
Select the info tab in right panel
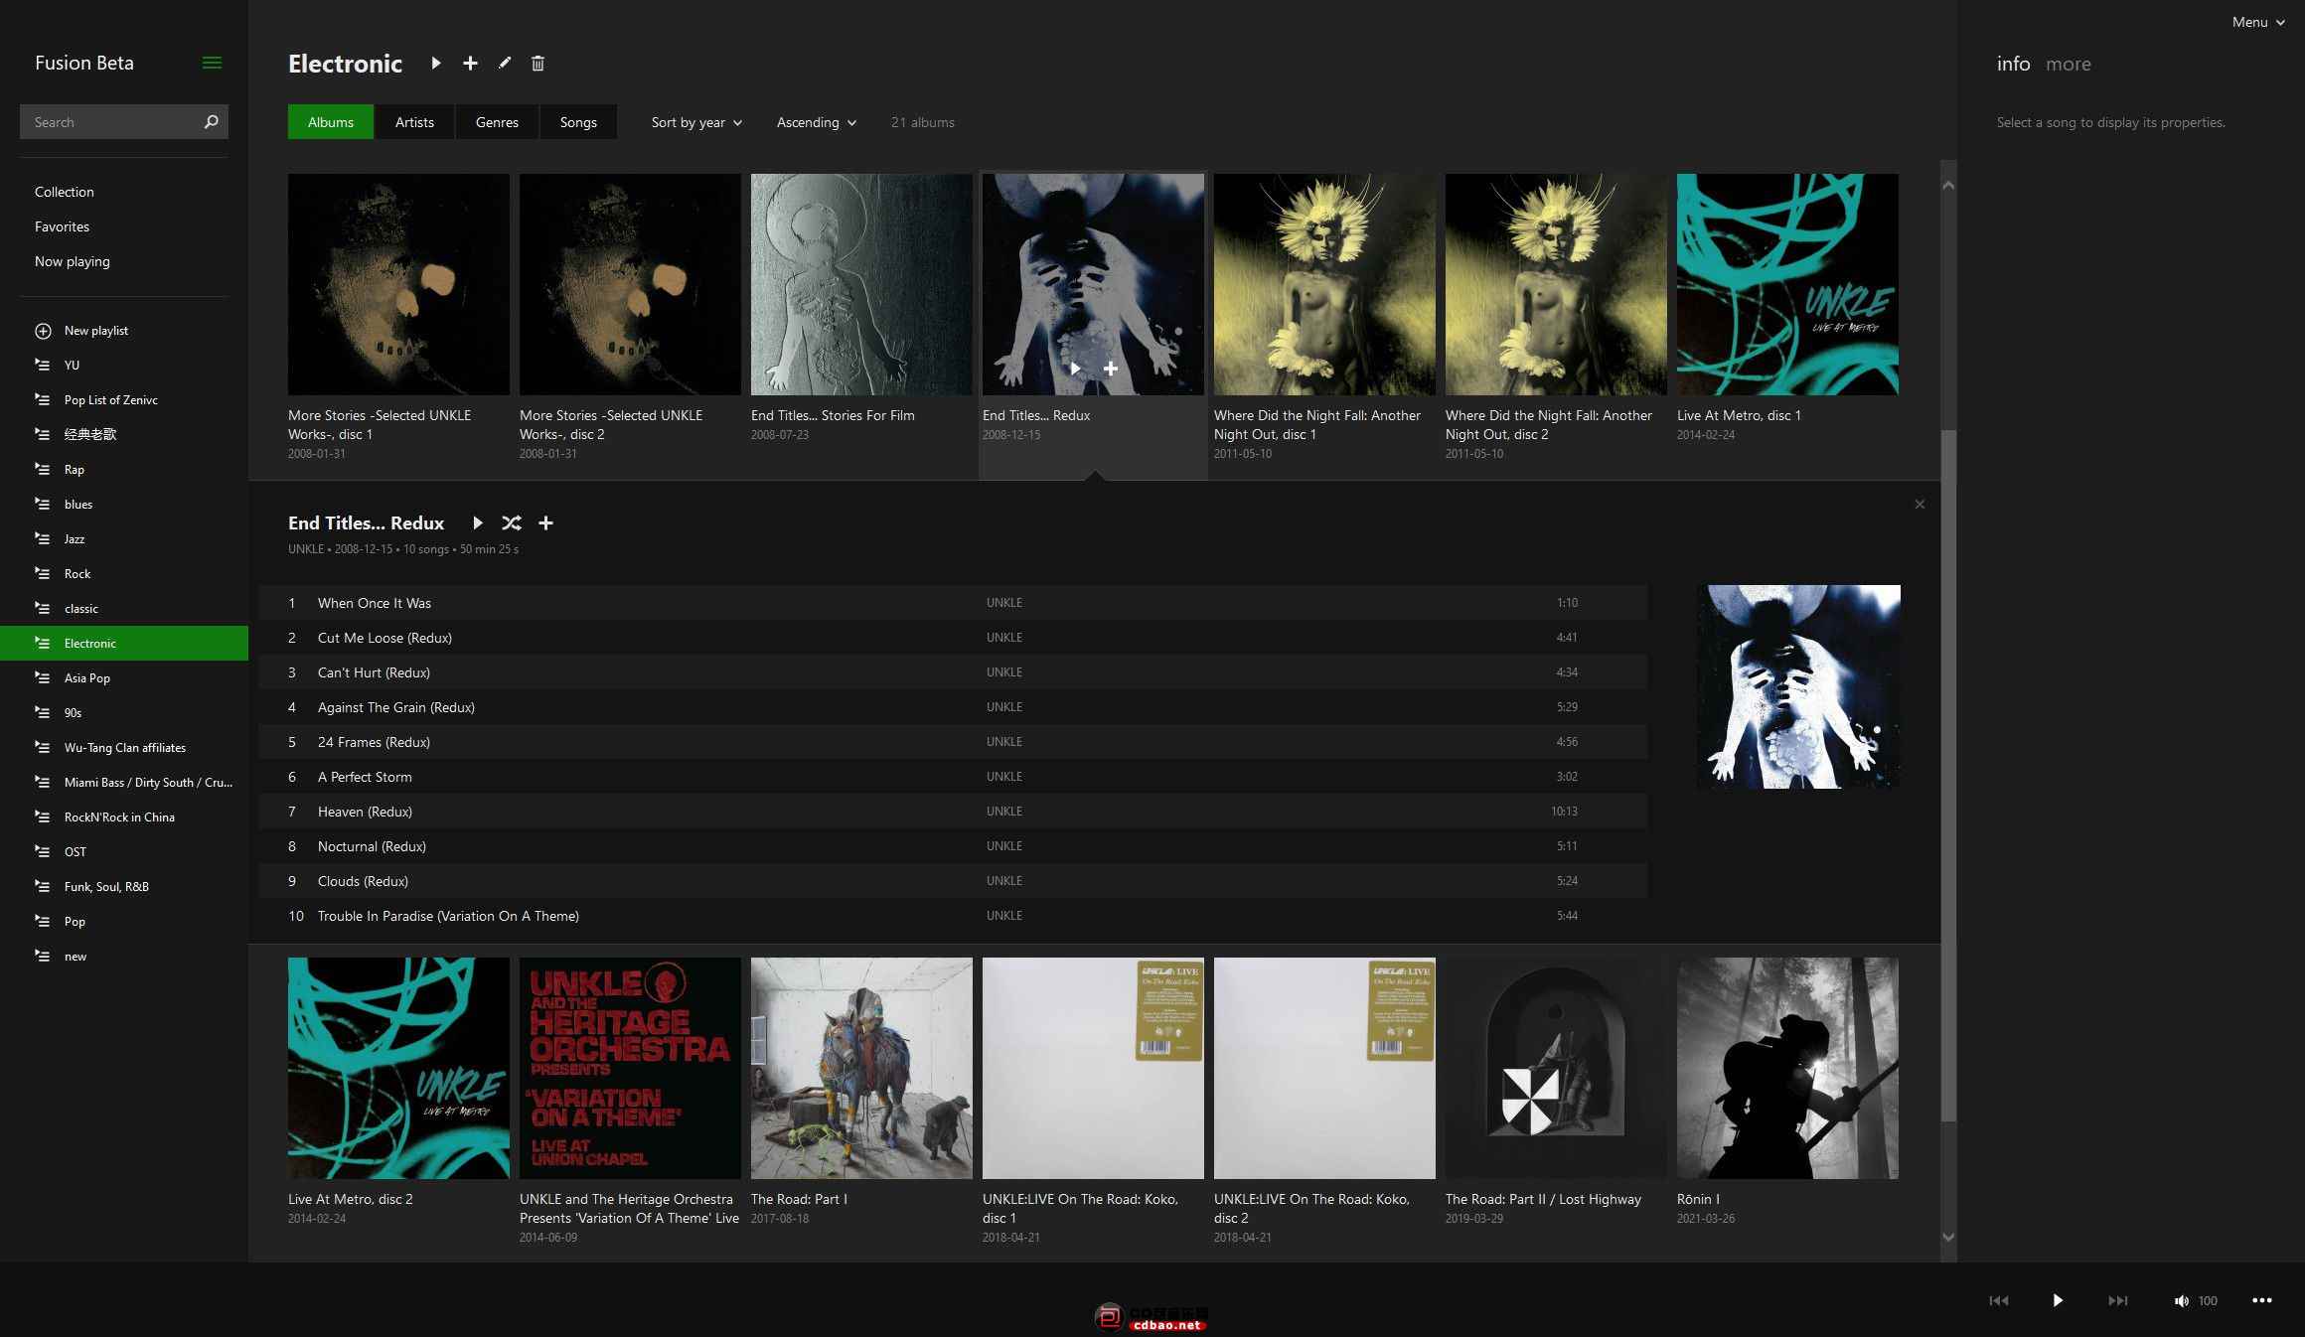(x=2013, y=64)
